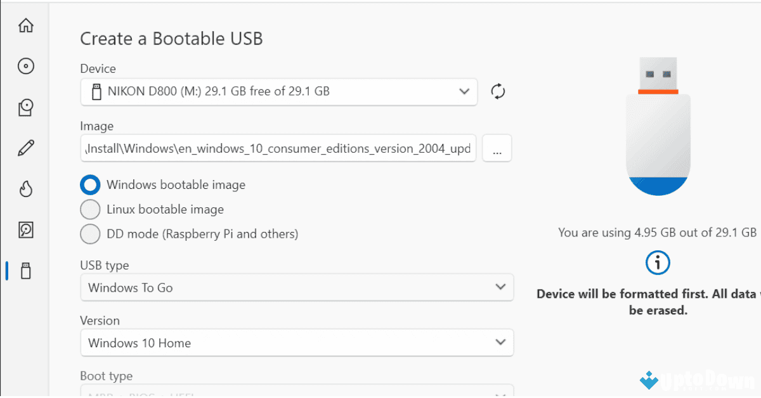Click the Create a Bootable USB heading
Screen dimensions: 761x398
(171, 39)
